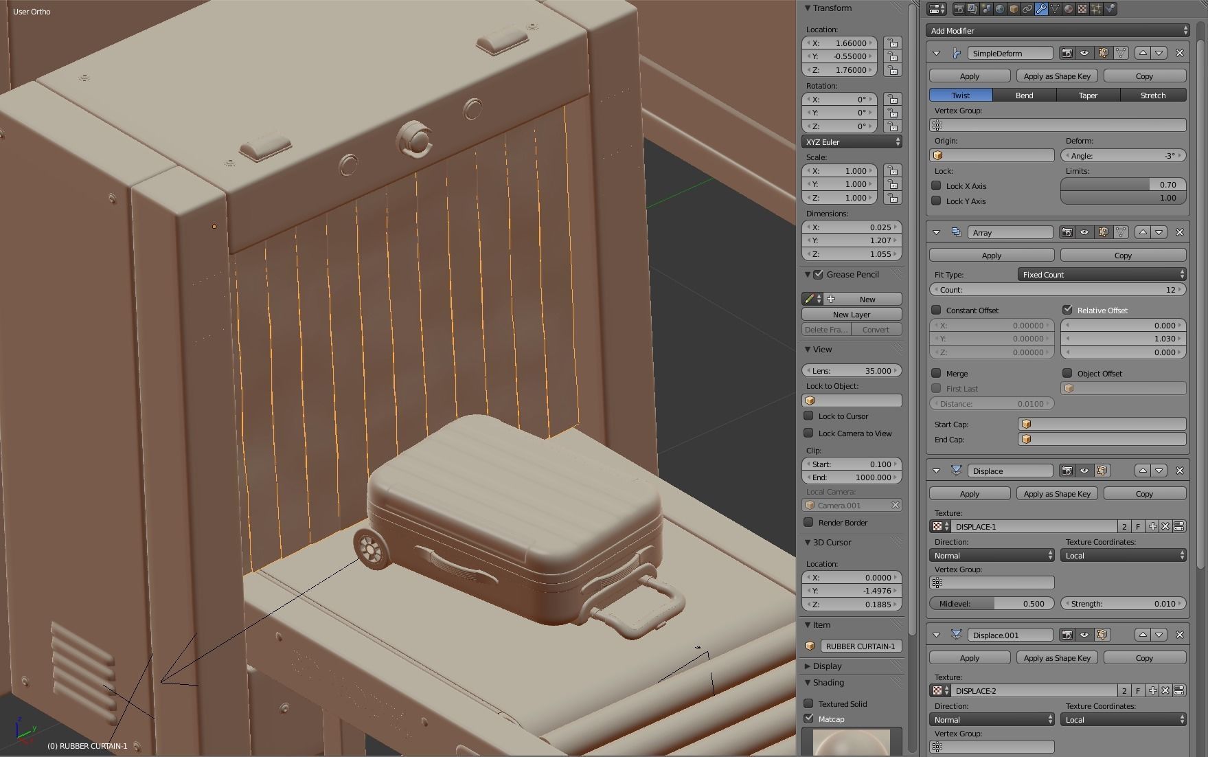The width and height of the screenshot is (1208, 757).
Task: Enable Lock X Axis checkbox
Action: (x=936, y=185)
